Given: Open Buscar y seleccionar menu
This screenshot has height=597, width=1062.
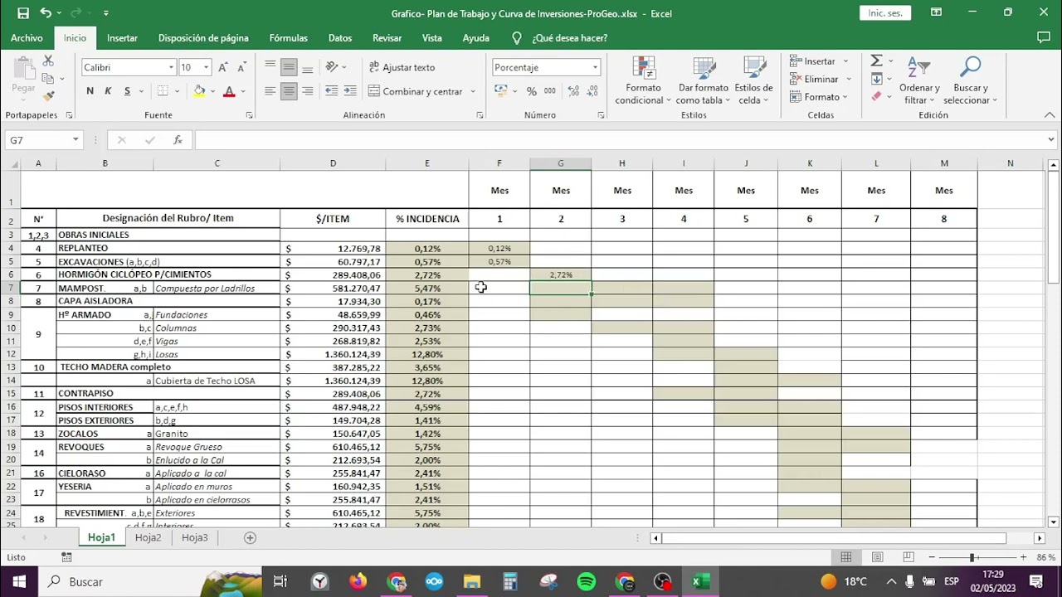Looking at the screenshot, I should [970, 80].
